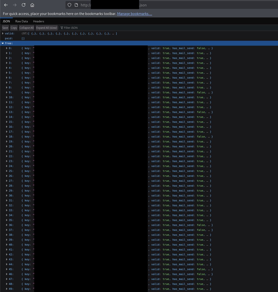This screenshot has width=278, height=292.
Task: Click the index label 40:
Action: point(11,245)
